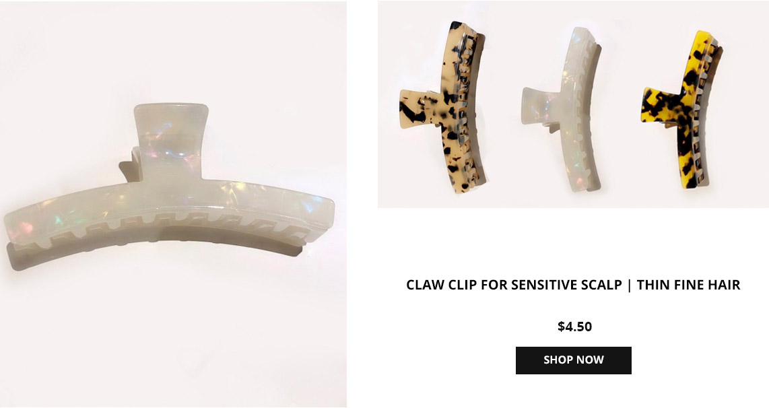The height and width of the screenshot is (408, 769).
Task: Click the pink rainbow reflection on large clip
Action: (x=26, y=228)
